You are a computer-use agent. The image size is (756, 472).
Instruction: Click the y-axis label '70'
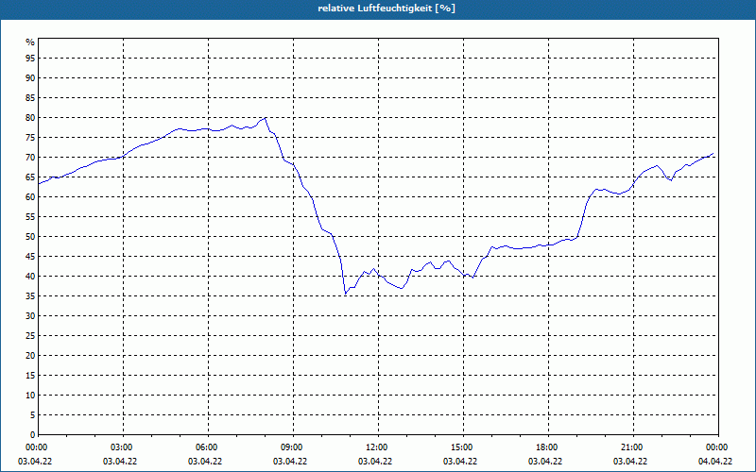30,158
